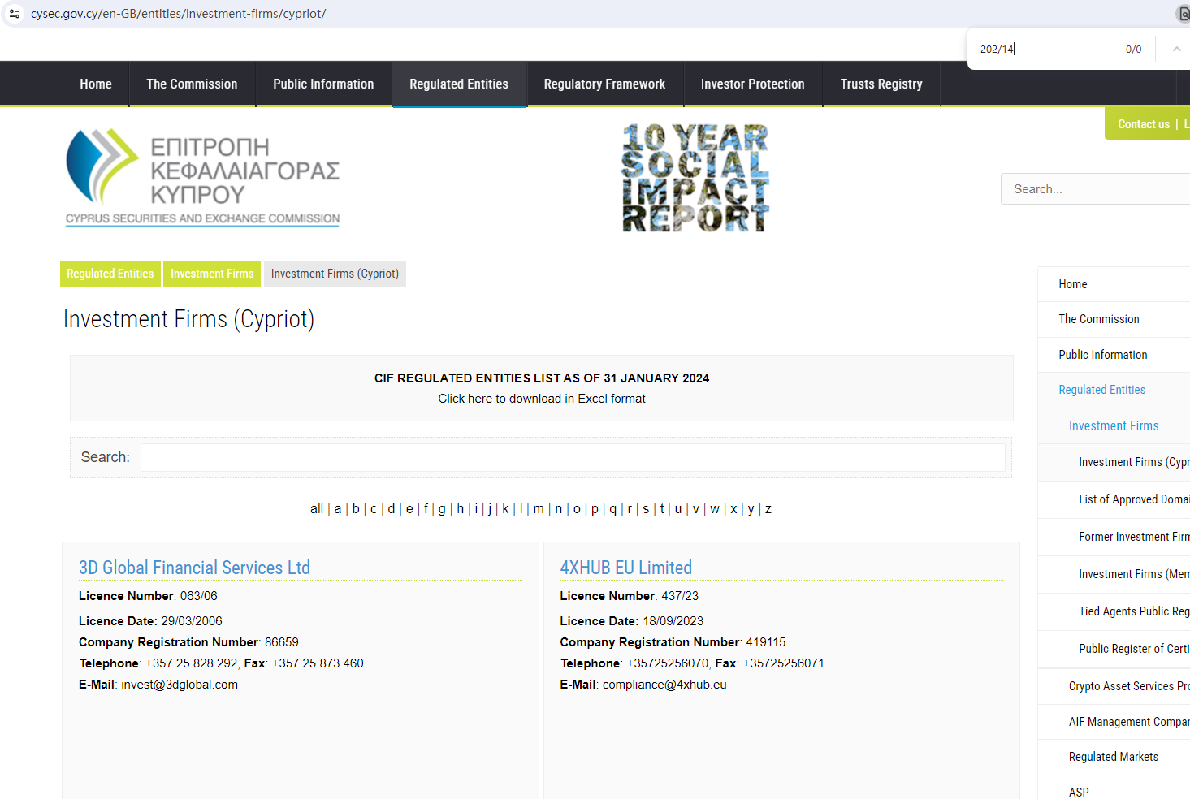Screen dimensions: 1190x799
Task: Open Crypto Asset Services Providers sidebar item
Action: point(1129,686)
